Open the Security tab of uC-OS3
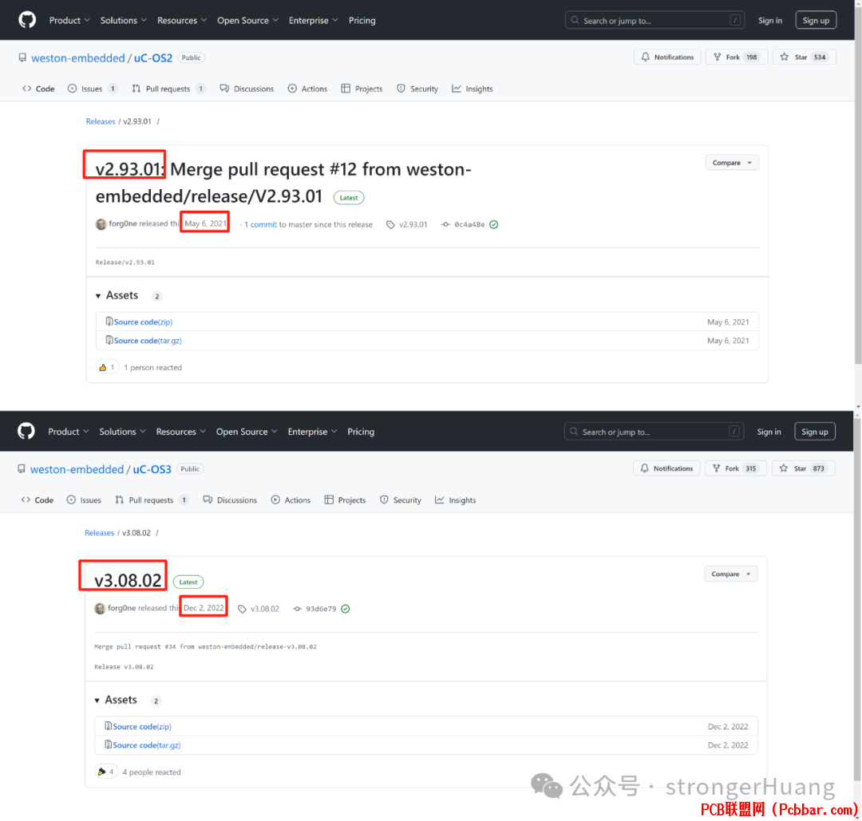The image size is (862, 821). pos(400,499)
